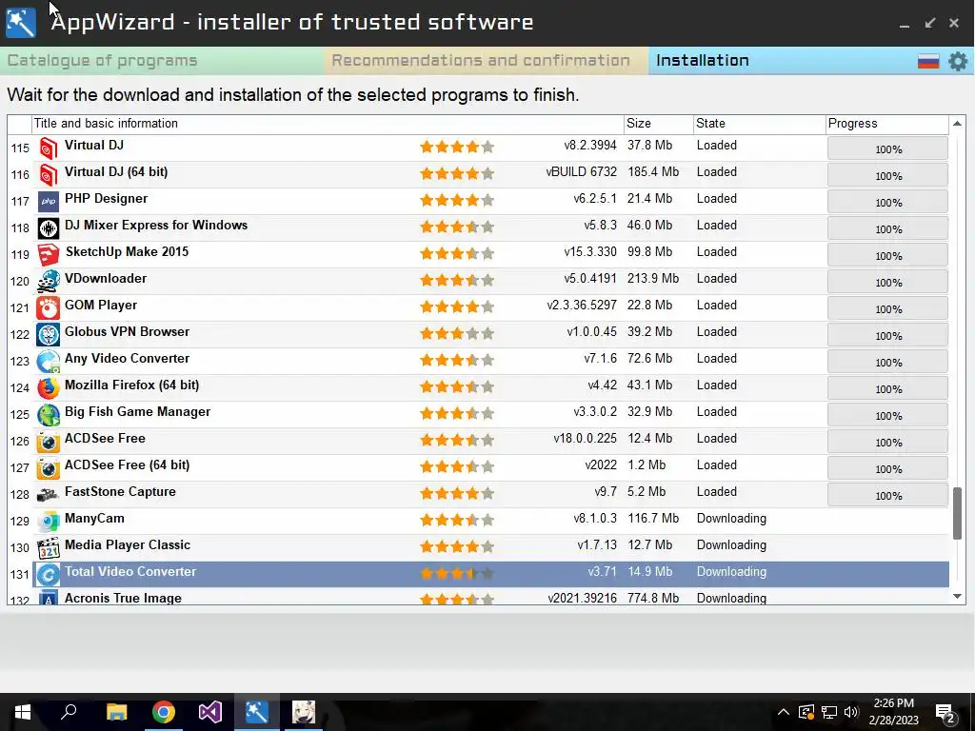The image size is (975, 731).
Task: Click the AppWizard taskbar icon
Action: point(257,712)
